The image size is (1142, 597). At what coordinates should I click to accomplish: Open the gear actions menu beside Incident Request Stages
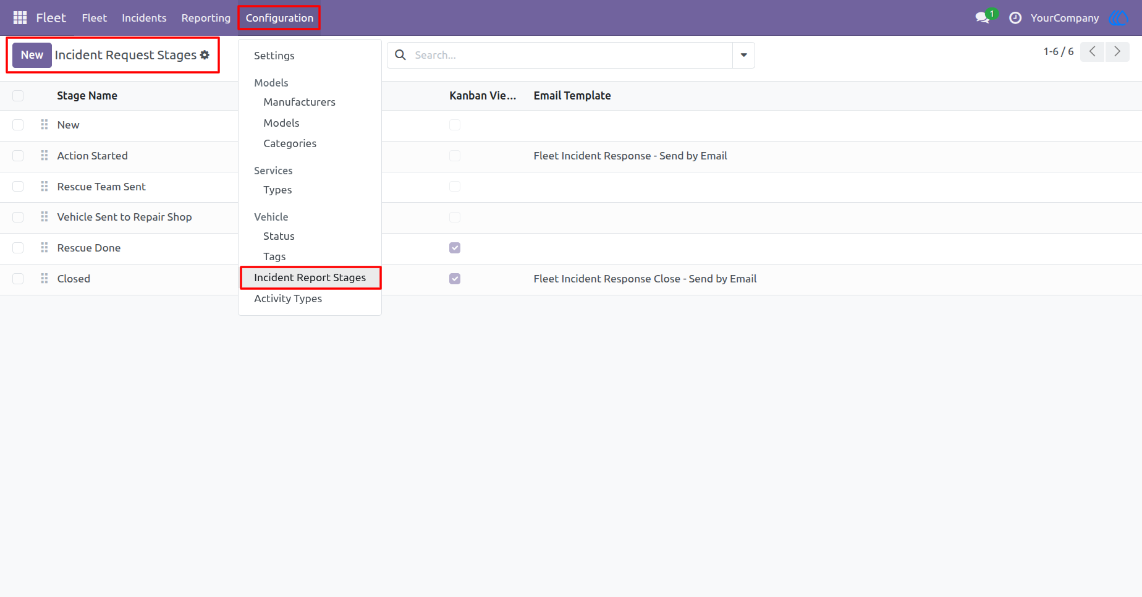click(205, 55)
